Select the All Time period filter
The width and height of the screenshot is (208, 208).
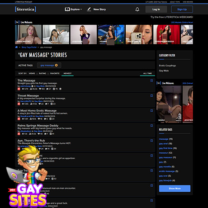pos(147,73)
